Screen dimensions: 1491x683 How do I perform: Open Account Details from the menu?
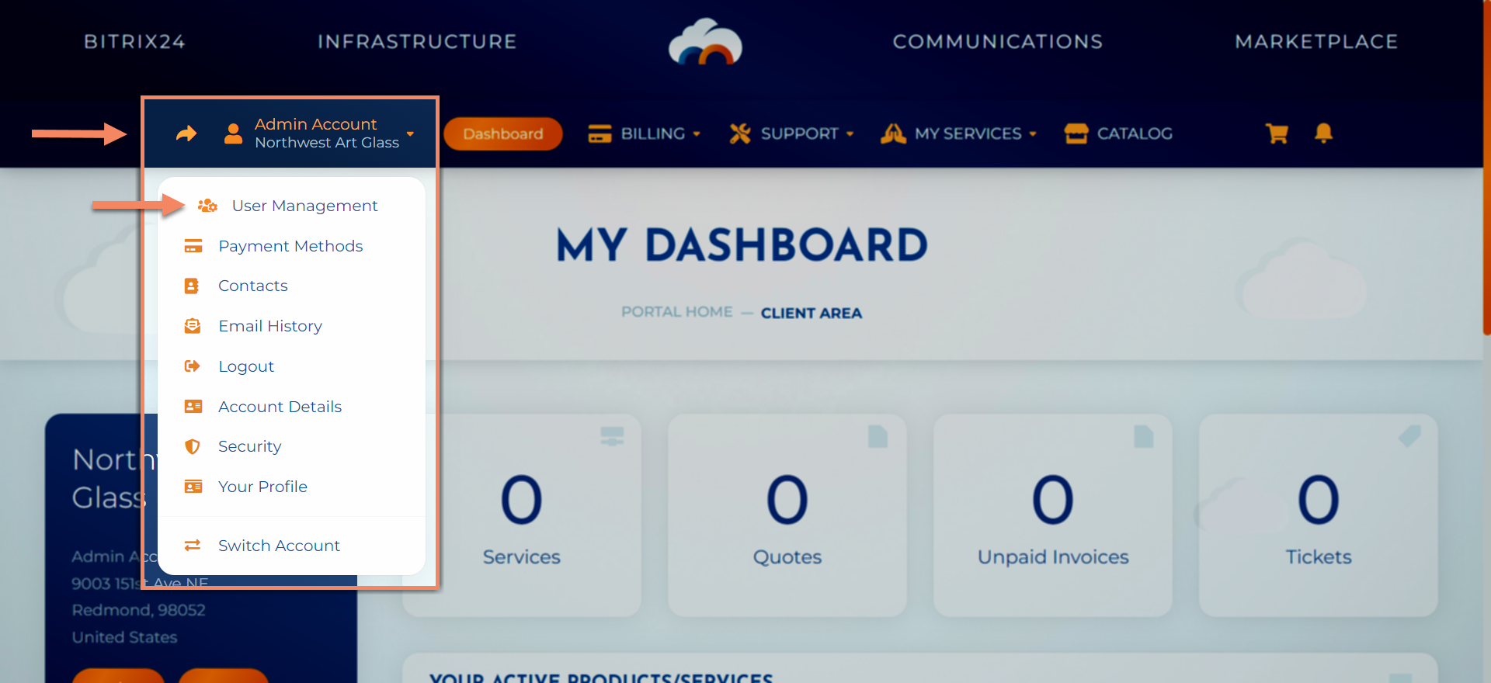pos(280,407)
